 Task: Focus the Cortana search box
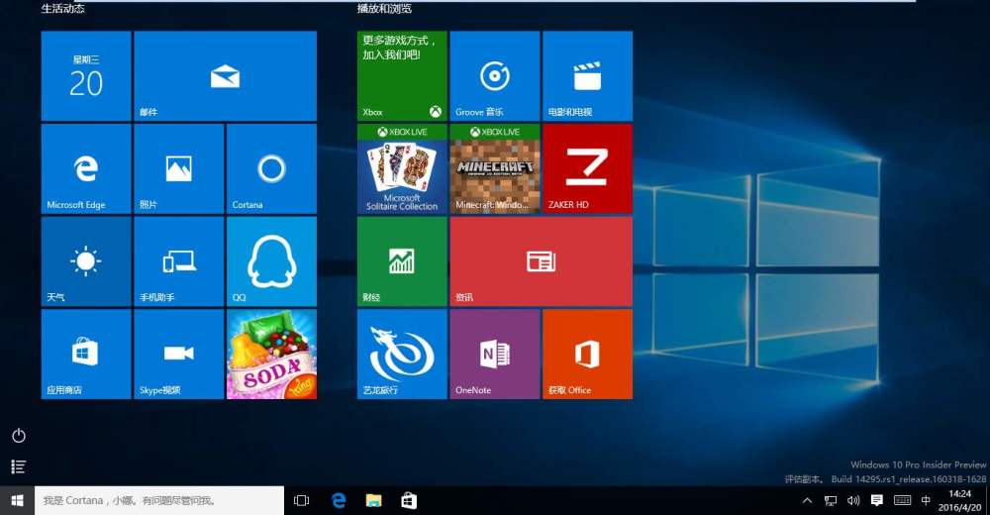pos(159,500)
